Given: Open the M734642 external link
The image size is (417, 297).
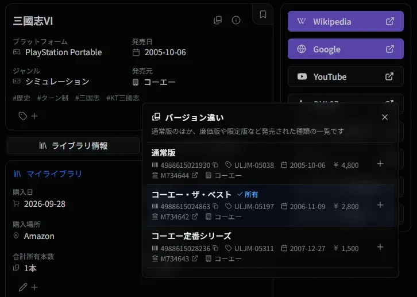Looking at the screenshot, I should click(195, 217).
